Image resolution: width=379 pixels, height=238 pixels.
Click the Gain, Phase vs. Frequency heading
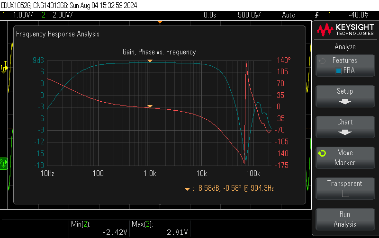(159, 52)
